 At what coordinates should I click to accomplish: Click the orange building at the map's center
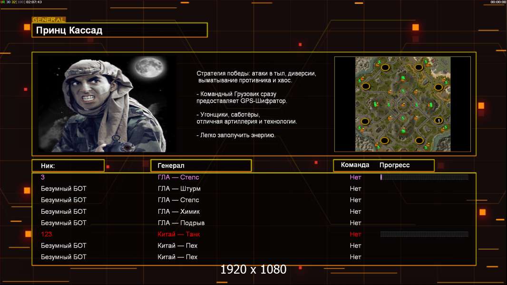click(403, 104)
